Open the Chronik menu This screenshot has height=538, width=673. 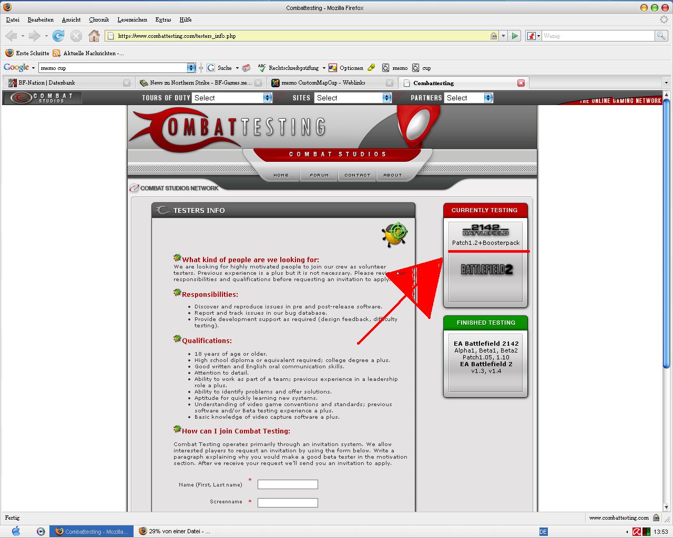click(99, 19)
